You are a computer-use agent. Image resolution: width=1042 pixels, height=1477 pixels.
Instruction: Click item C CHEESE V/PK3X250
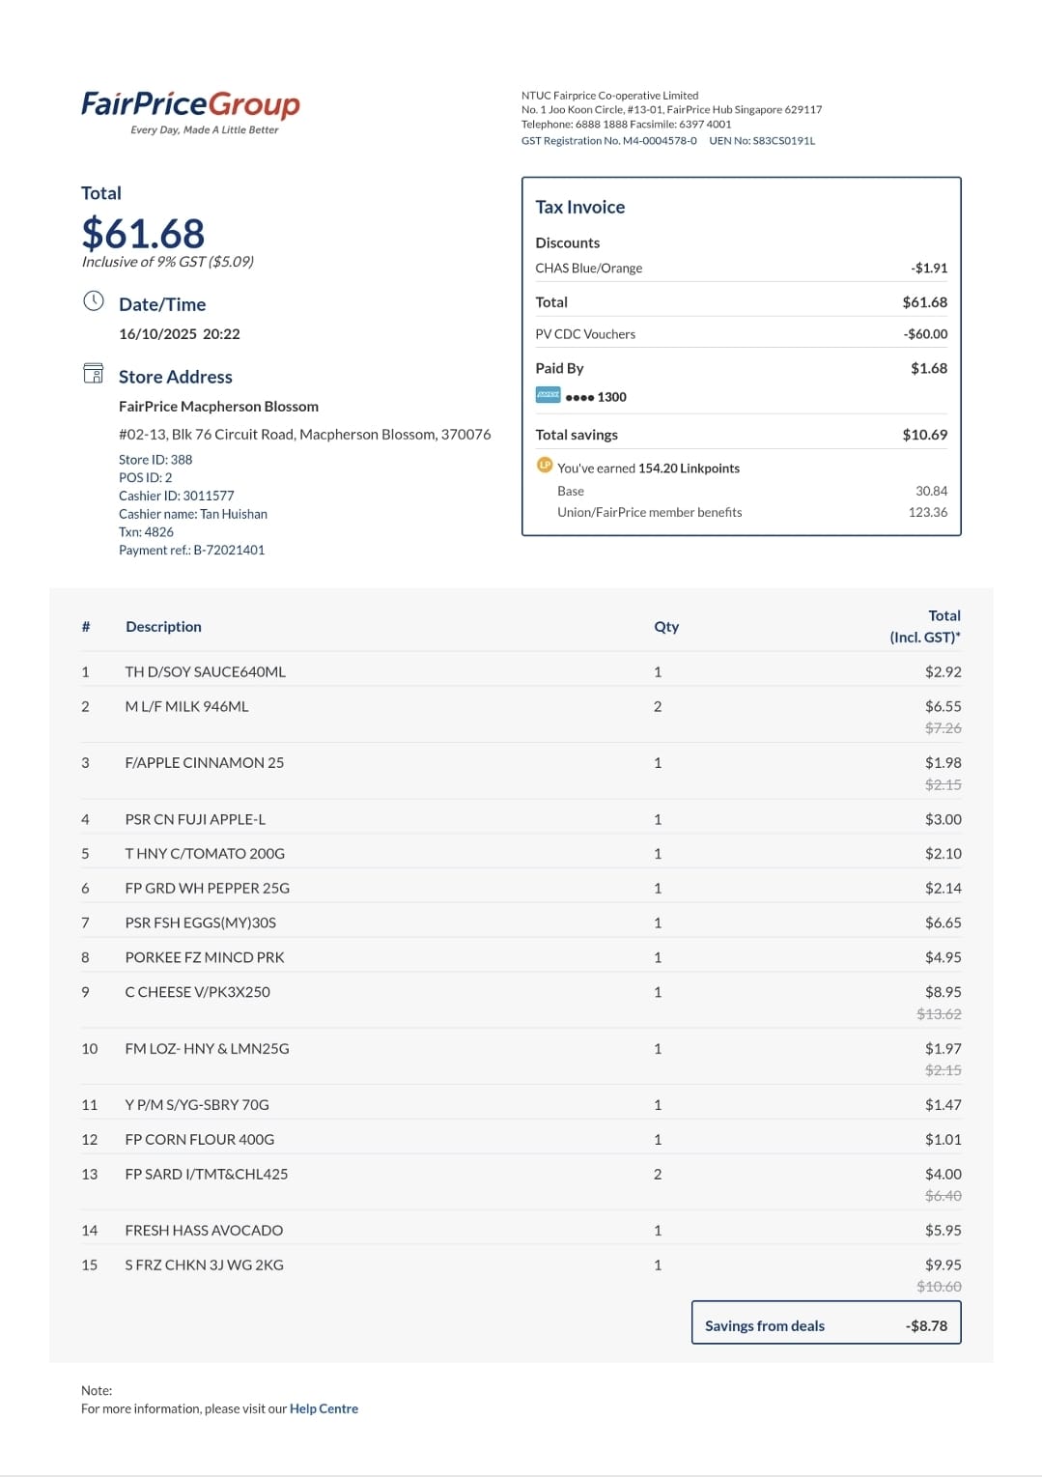[198, 993]
